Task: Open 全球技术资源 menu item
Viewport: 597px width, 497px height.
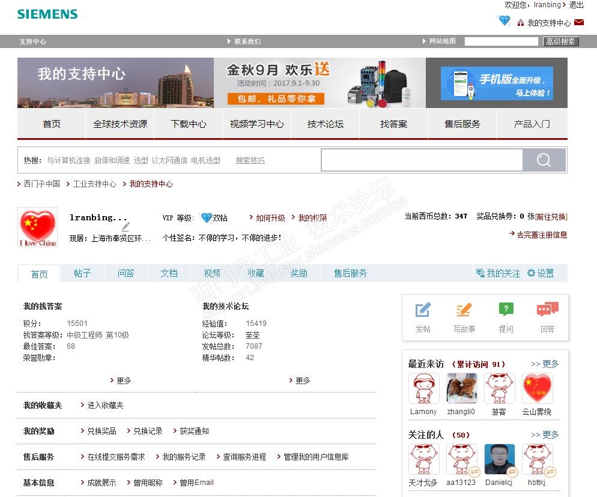Action: coord(120,124)
